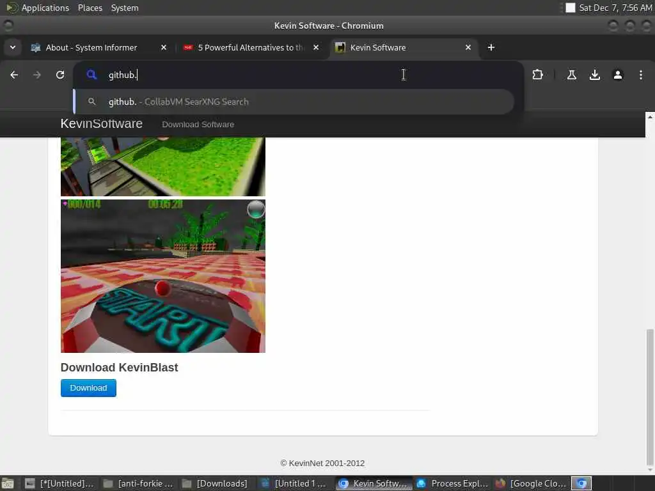This screenshot has width=655, height=491.
Task: Switch to the *[Untitled] taskbar window
Action: (60, 483)
